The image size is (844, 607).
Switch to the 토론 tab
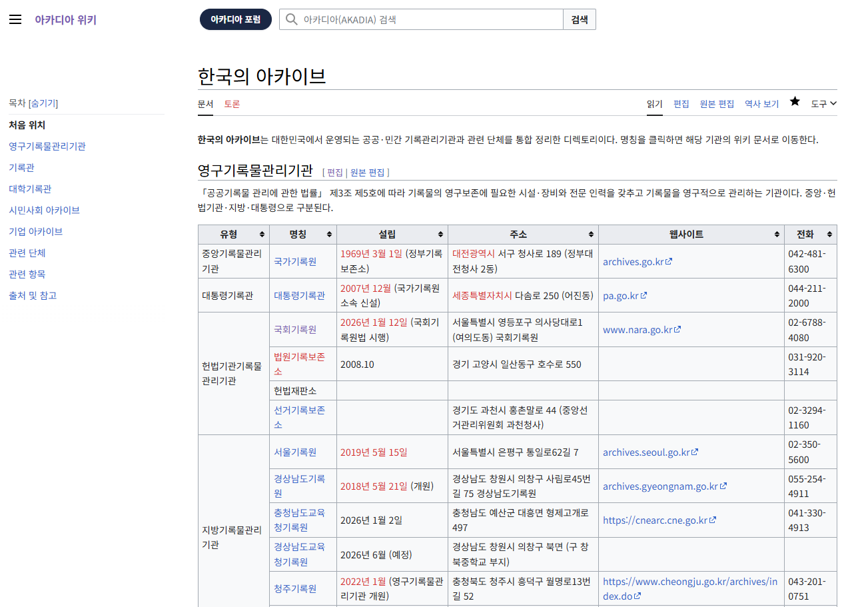tap(232, 104)
